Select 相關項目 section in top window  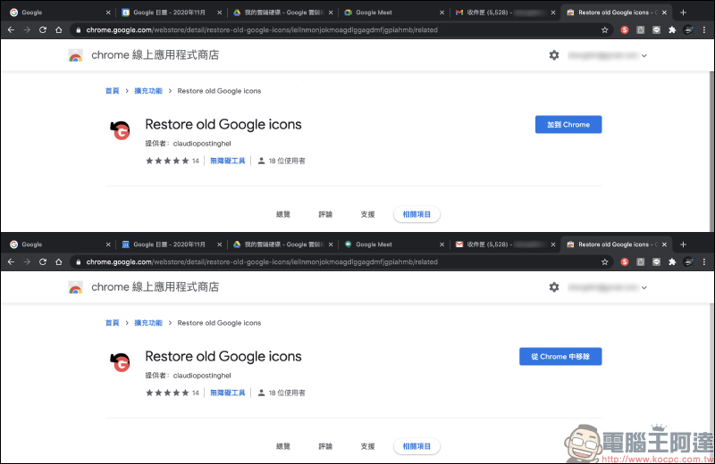click(416, 214)
